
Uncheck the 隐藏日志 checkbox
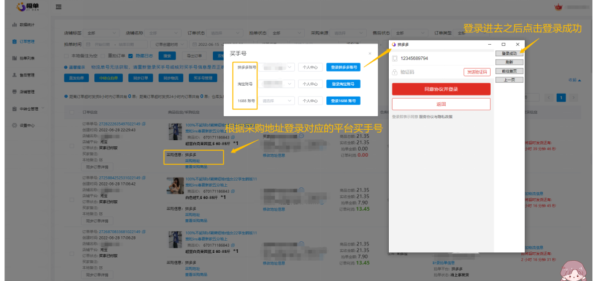[x=131, y=56]
